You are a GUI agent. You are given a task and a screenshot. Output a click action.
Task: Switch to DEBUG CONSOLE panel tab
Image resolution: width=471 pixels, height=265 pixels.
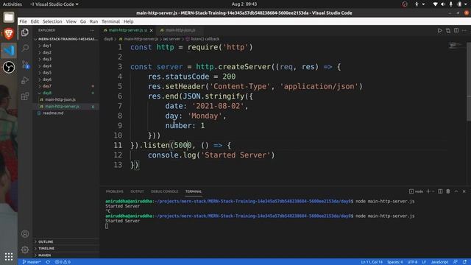(164, 191)
